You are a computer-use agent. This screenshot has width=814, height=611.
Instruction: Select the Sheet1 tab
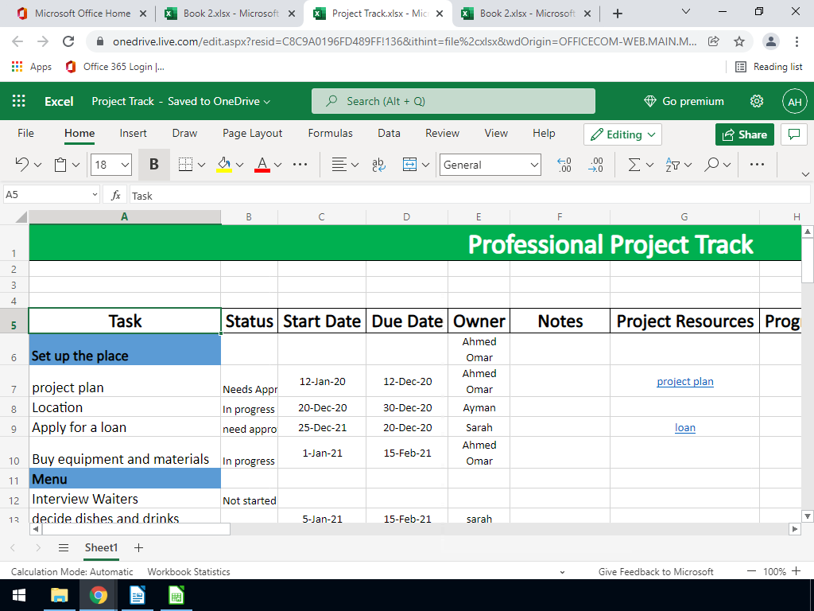pos(101,548)
